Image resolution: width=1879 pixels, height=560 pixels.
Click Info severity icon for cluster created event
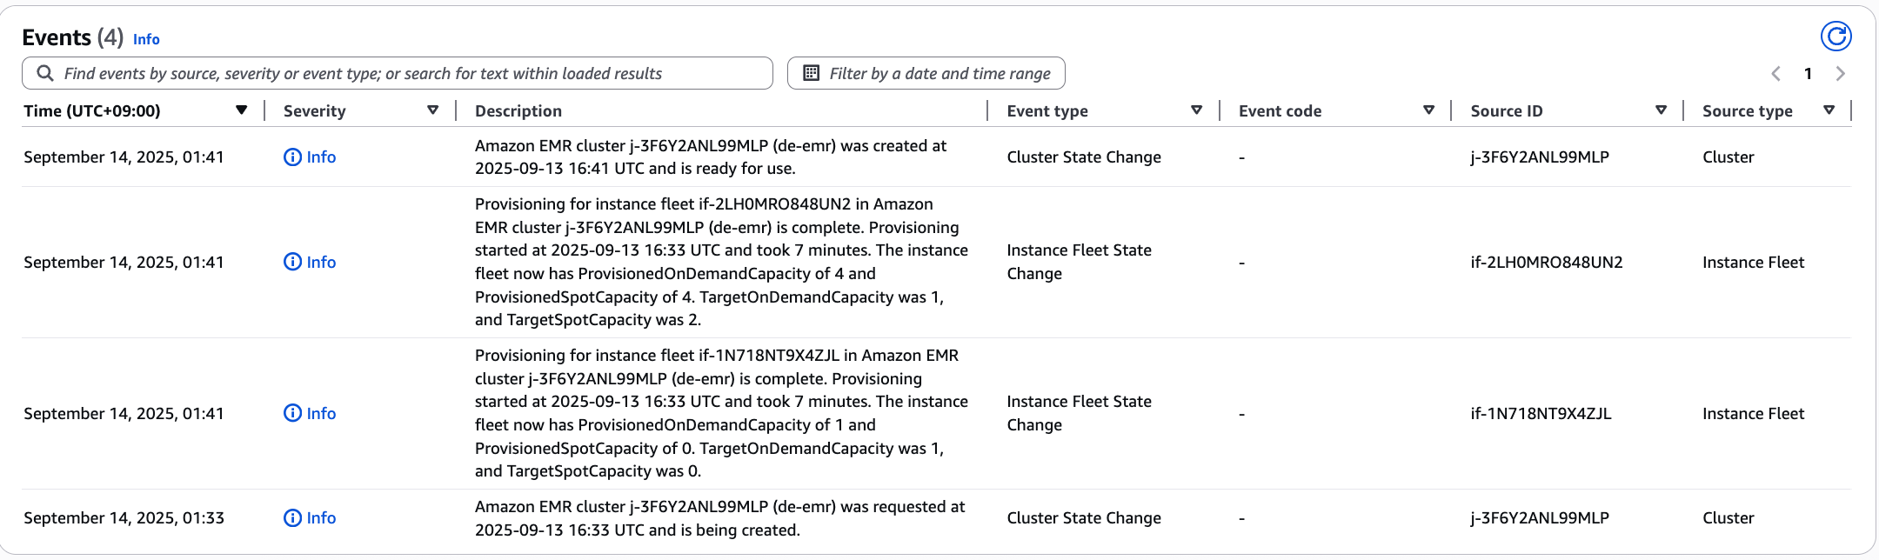tap(292, 157)
